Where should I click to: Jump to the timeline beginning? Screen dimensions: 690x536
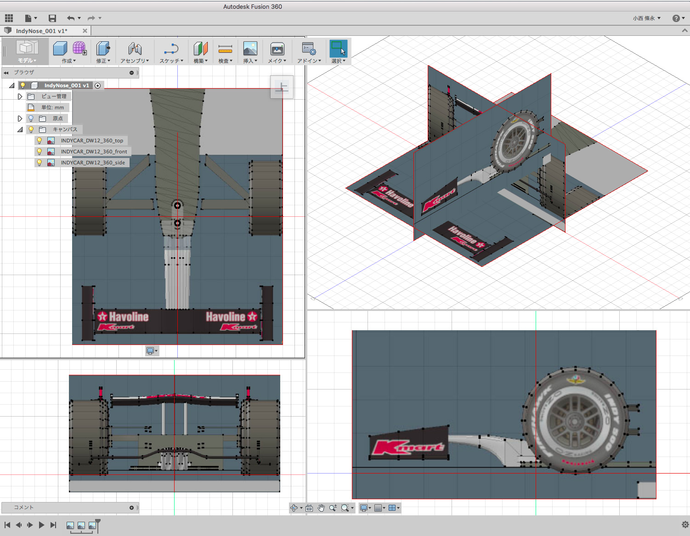point(7,525)
